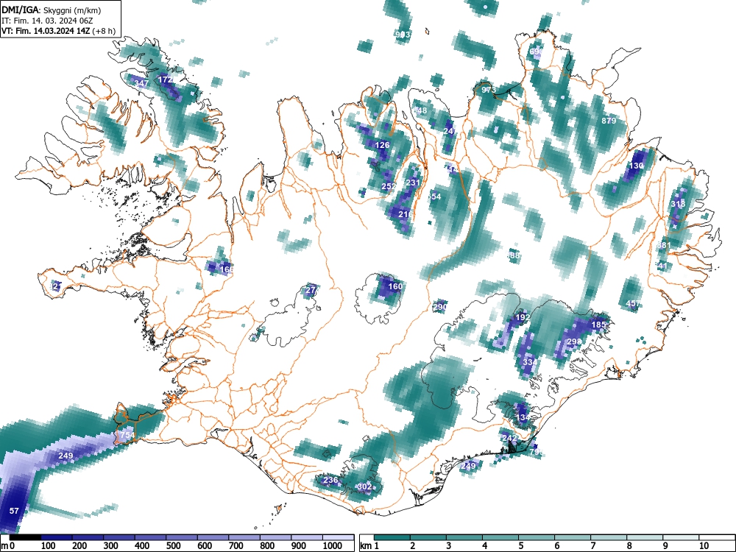
Task: Click the '7' label on the km scale
Action: (592, 546)
